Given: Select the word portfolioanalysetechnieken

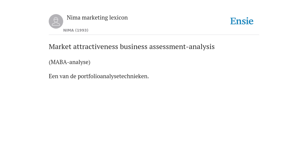Looking at the screenshot, I should (113, 76).
